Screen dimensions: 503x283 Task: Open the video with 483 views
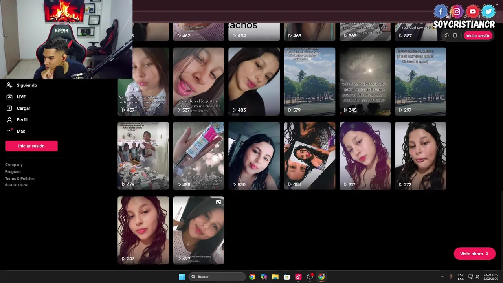click(254, 81)
